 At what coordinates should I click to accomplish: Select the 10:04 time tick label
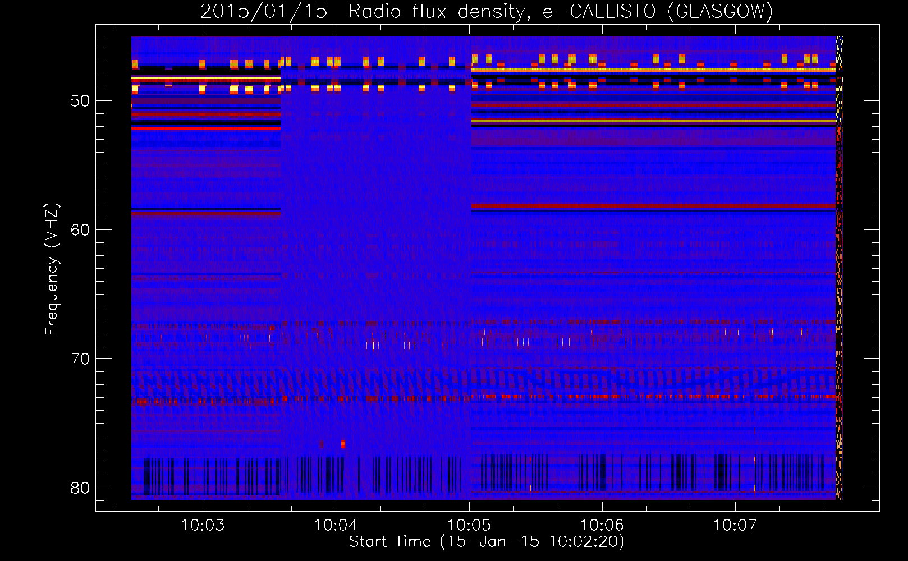pos(336,525)
